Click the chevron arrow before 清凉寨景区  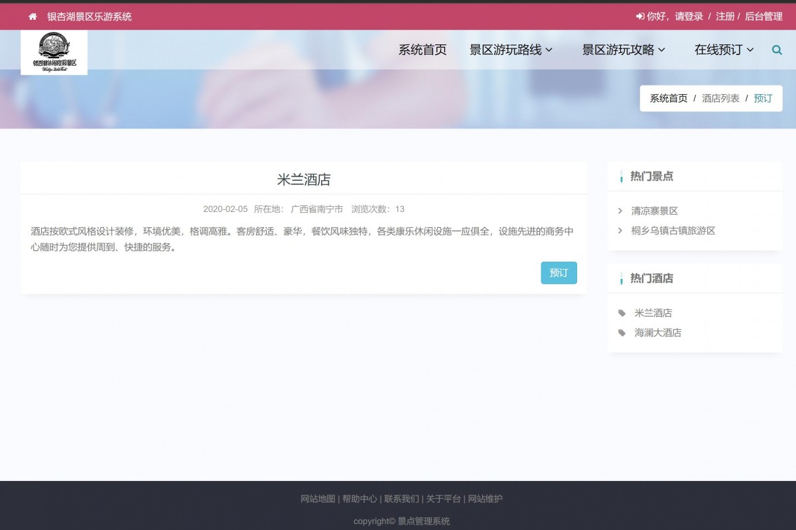click(x=622, y=211)
